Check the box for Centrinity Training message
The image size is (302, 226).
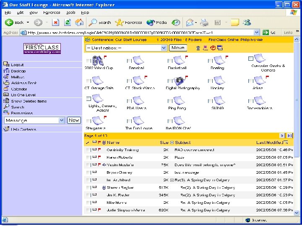[88, 150]
